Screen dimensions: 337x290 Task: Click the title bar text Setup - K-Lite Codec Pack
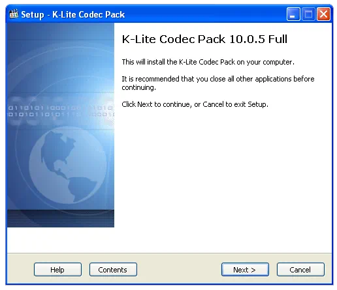click(73, 14)
